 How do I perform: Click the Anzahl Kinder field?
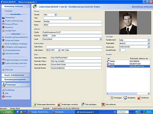pyautogui.click(x=122, y=50)
